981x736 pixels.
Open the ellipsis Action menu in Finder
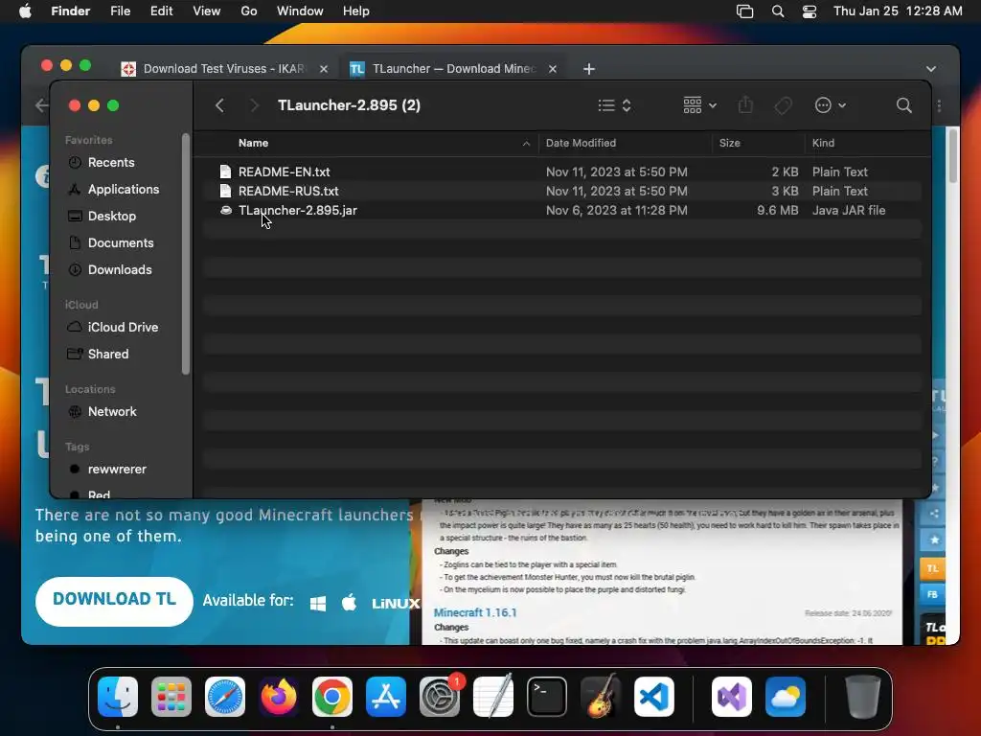831,105
